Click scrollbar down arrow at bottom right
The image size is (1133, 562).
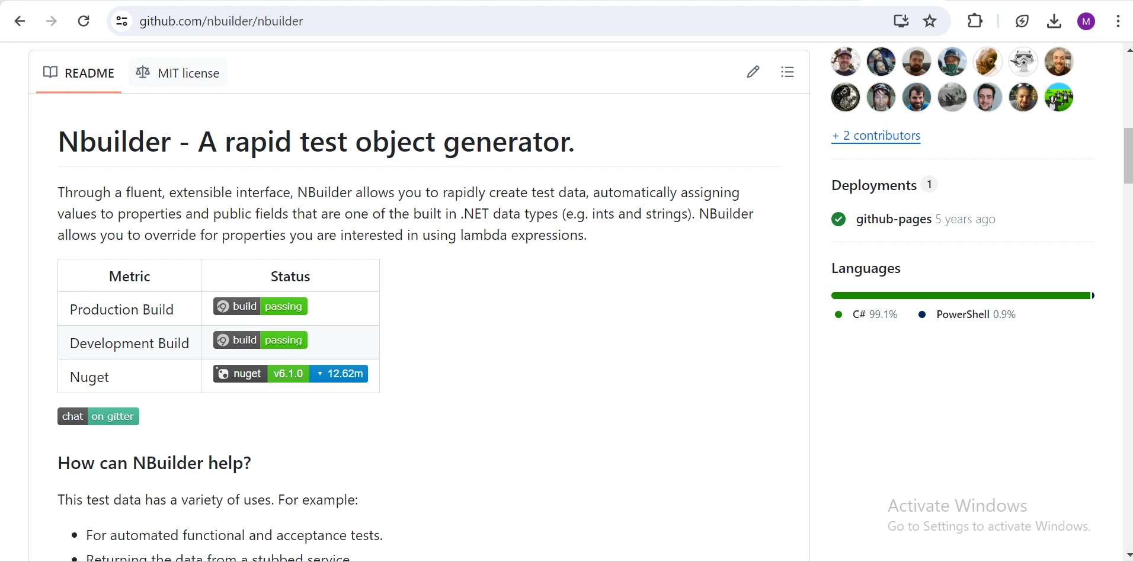click(1129, 555)
